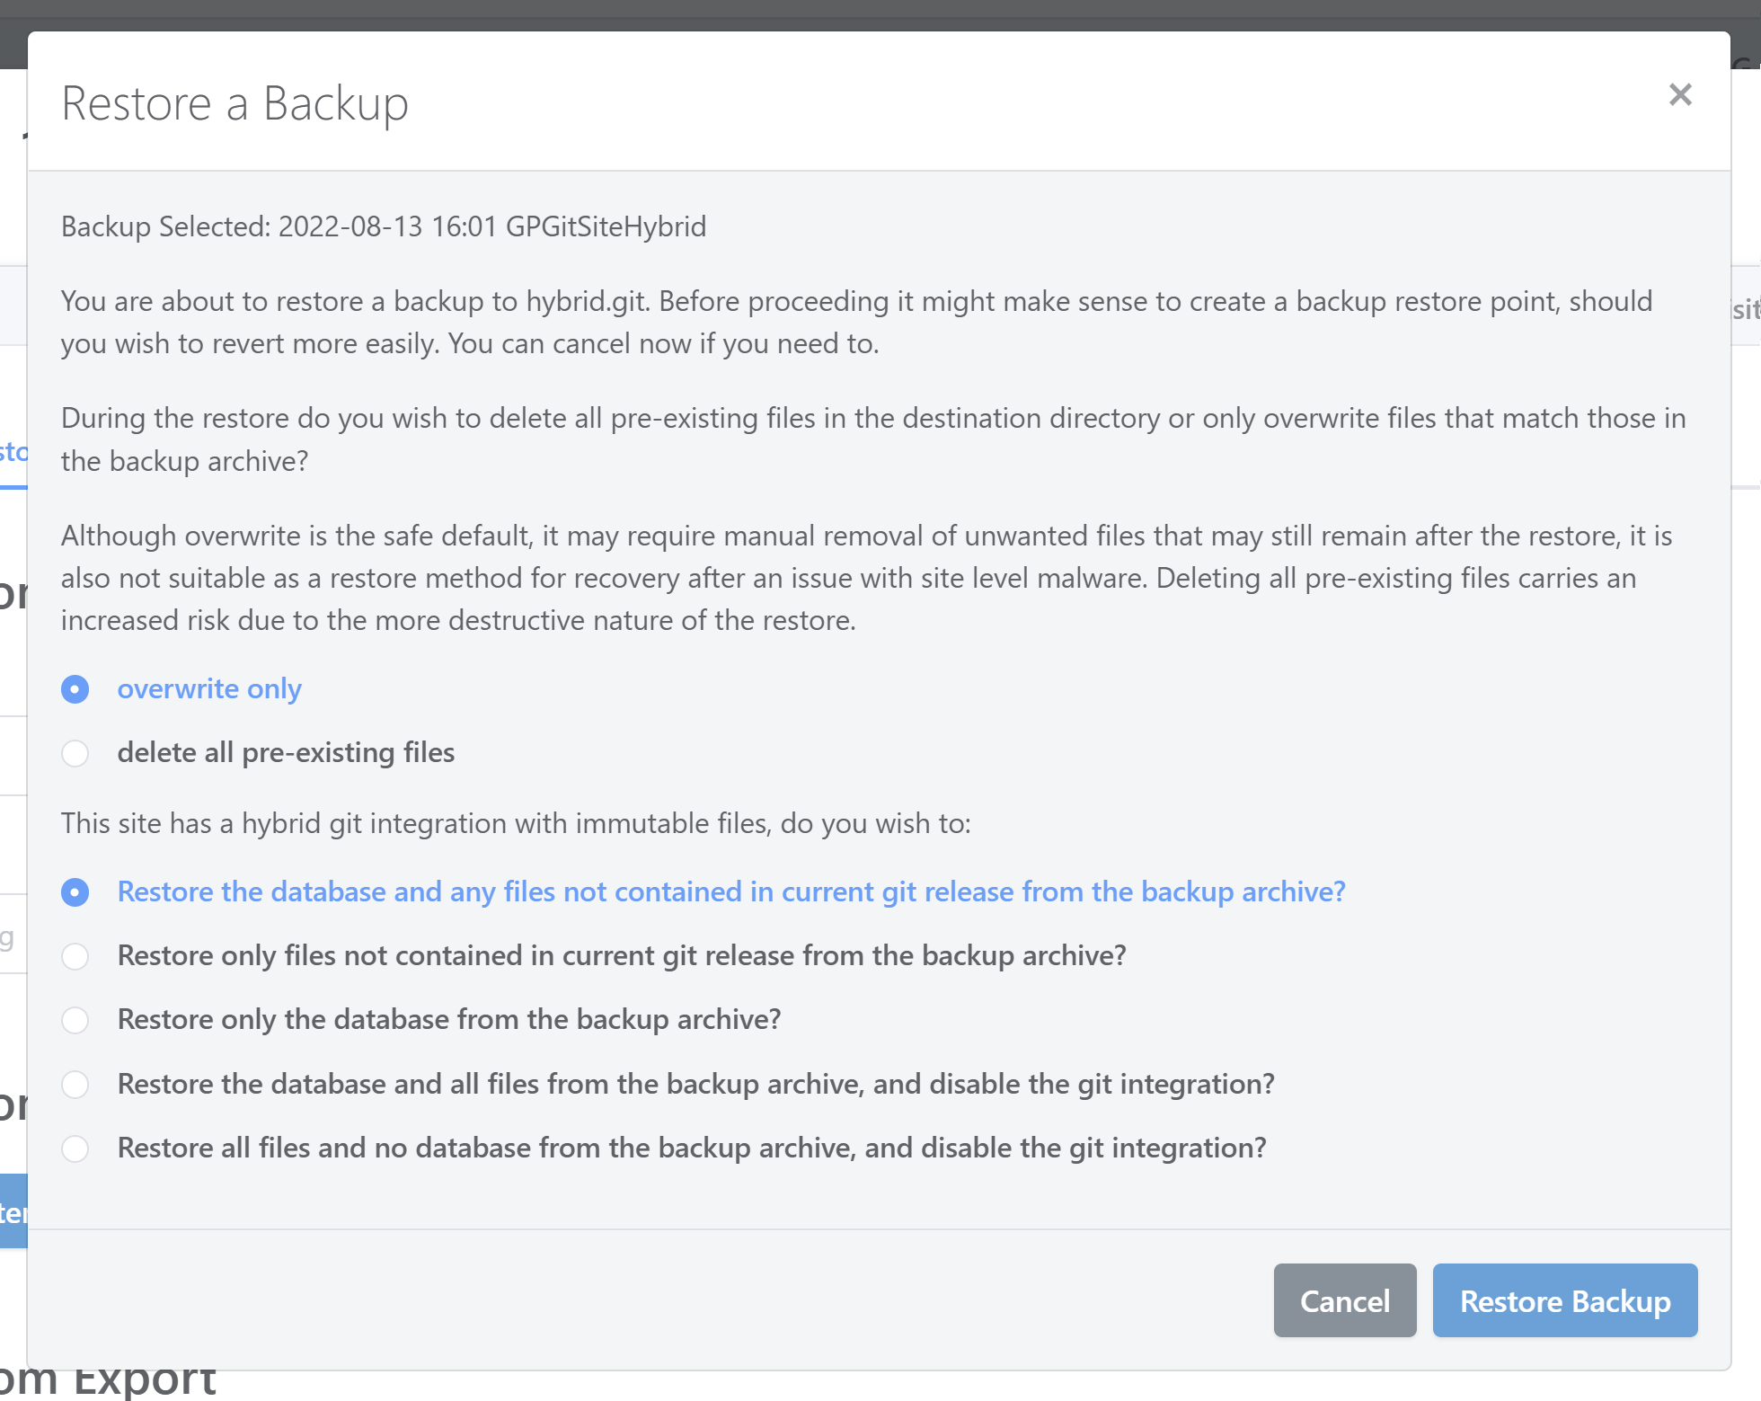Screen dimensions: 1761x1401
Task: Select radio for restoring database and non-git files
Action: (75, 892)
